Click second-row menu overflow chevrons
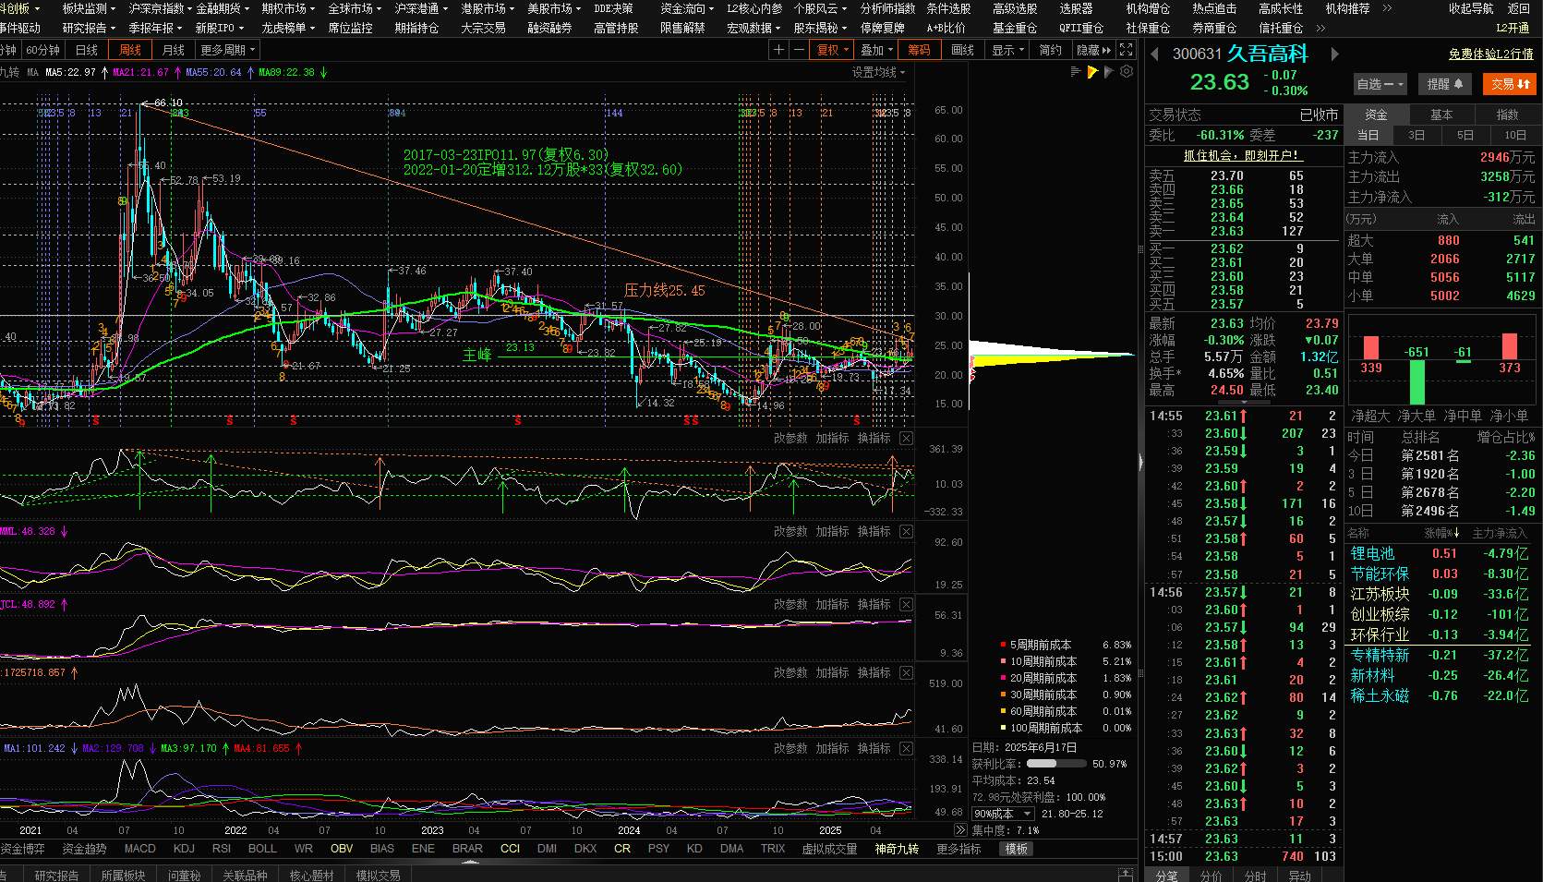The image size is (1543, 882). click(1320, 29)
